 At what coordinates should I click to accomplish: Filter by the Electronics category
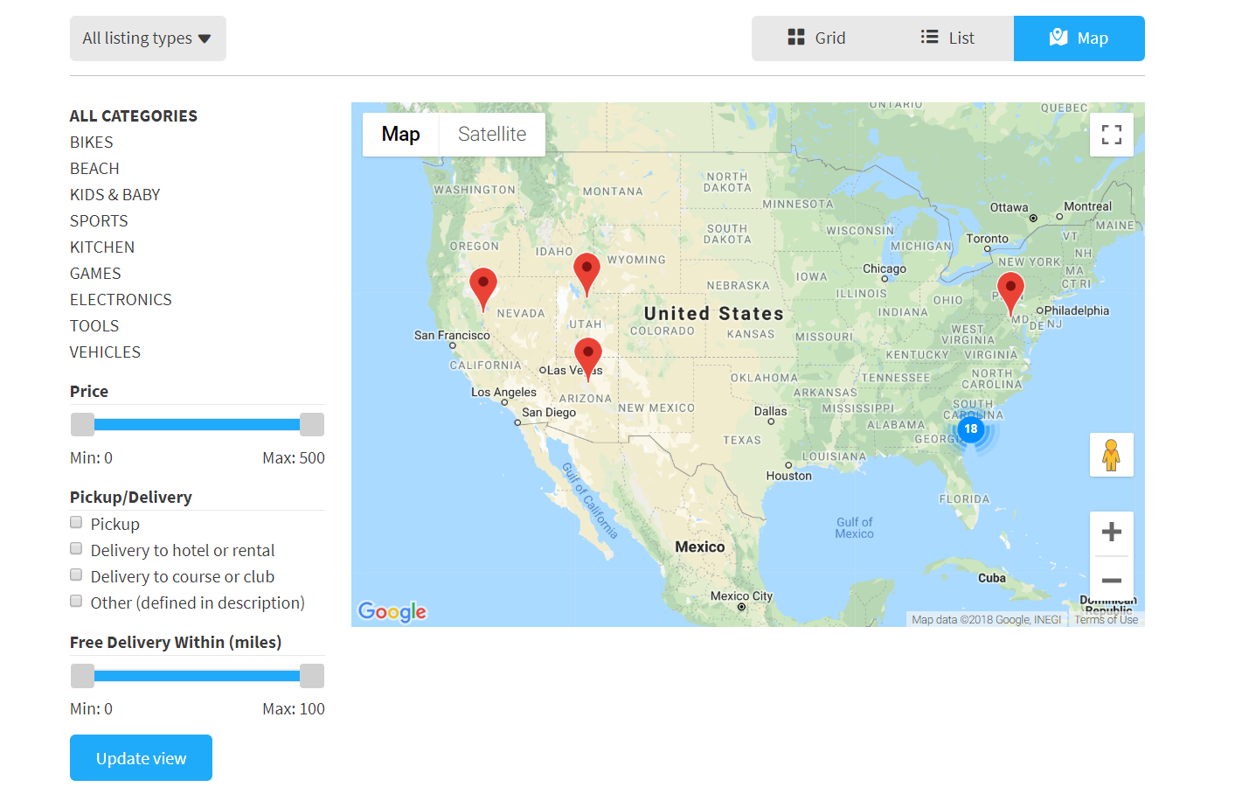point(121,300)
